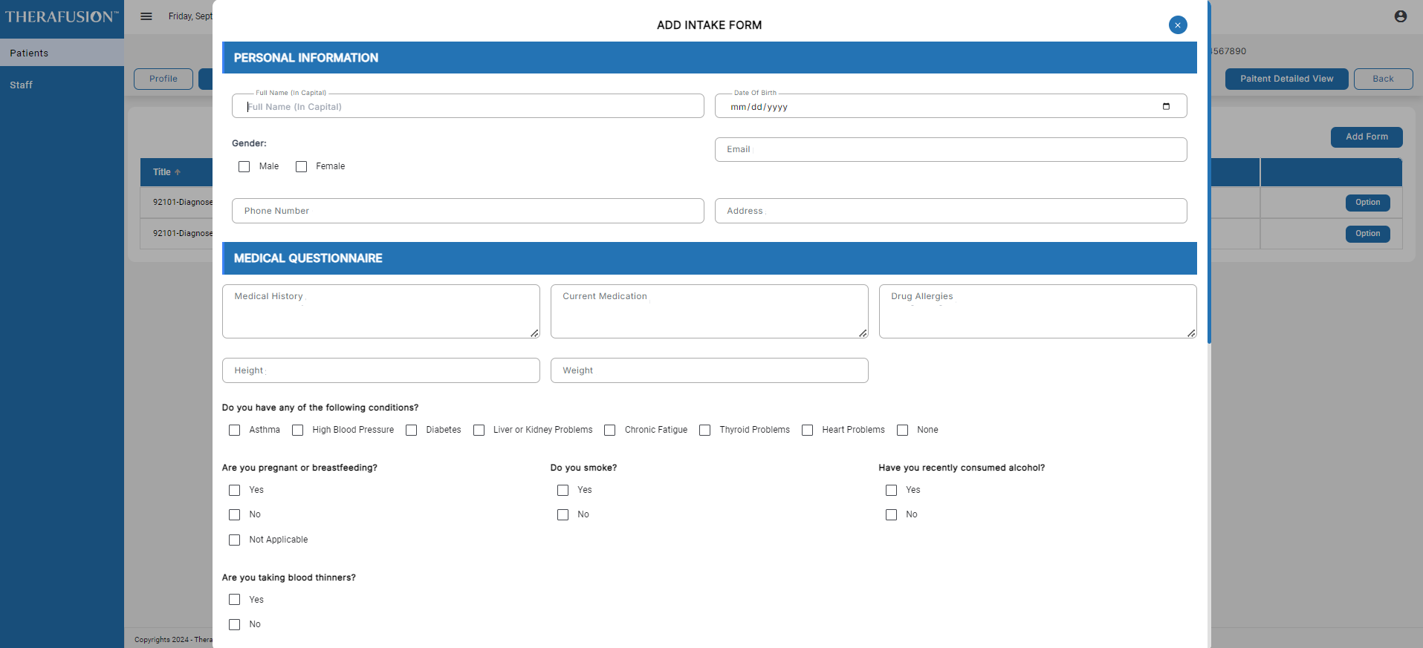Close the Add Intake Form dialog
The image size is (1423, 648).
tap(1177, 25)
